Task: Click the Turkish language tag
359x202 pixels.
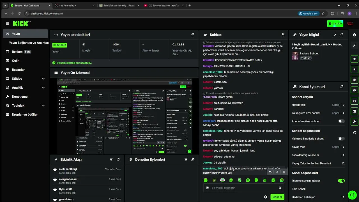Action: (306, 58)
